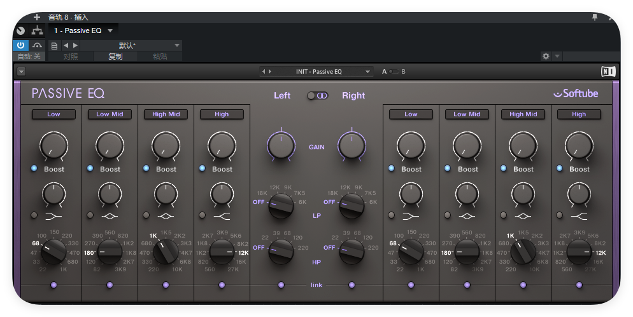
Task: Toggle Boost LED on right High band
Action: pyautogui.click(x=560, y=168)
